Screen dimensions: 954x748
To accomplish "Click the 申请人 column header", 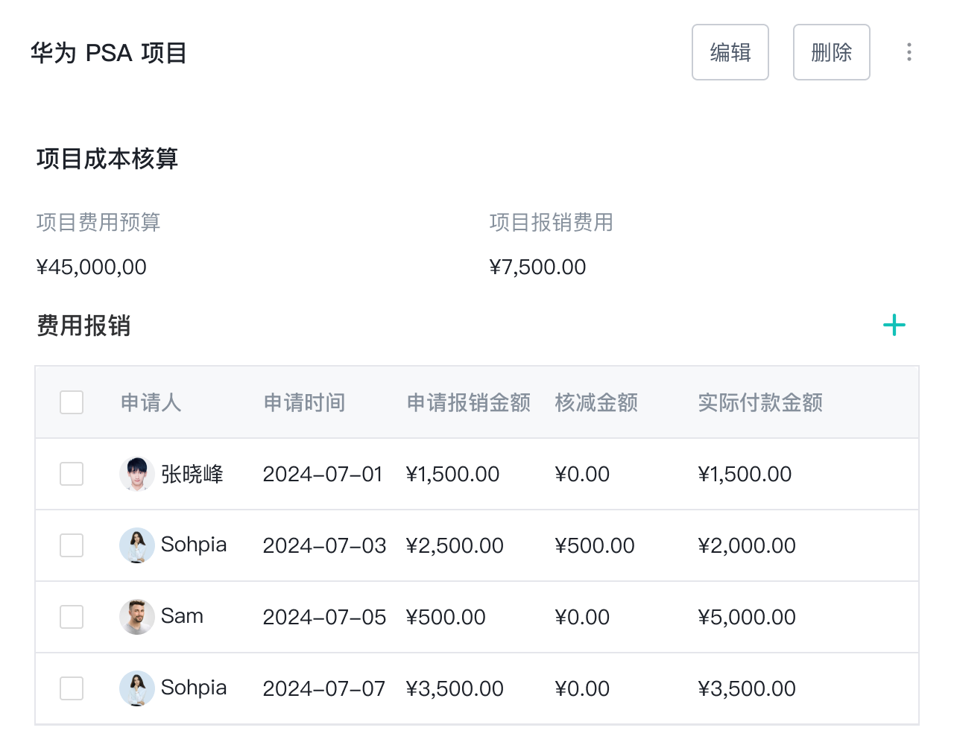I will point(151,403).
